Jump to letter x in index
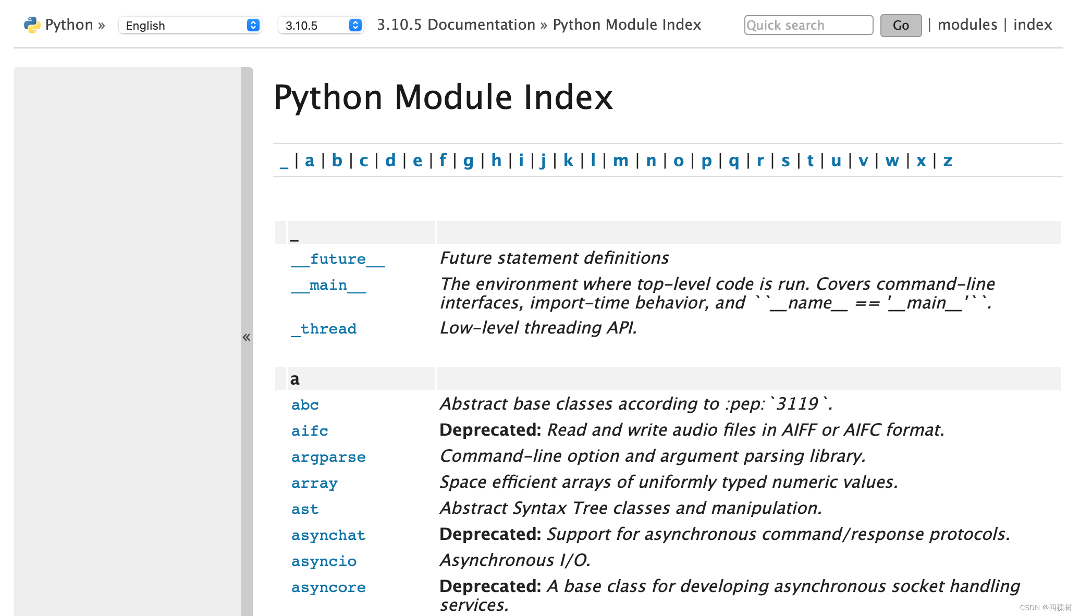This screenshot has height=616, width=1080. coord(921,161)
